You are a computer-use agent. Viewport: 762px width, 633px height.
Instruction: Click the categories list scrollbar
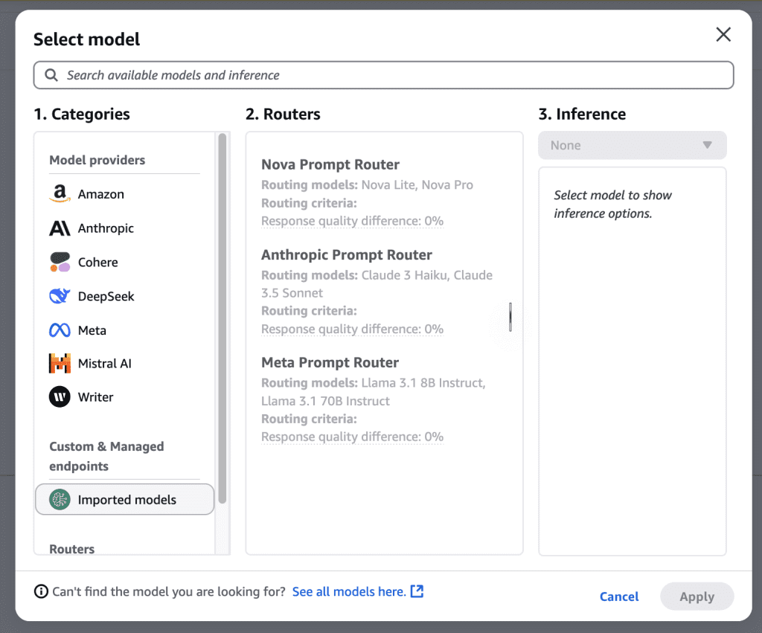pyautogui.click(x=222, y=320)
